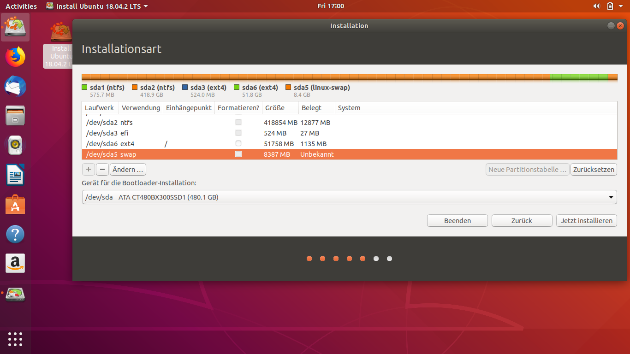Open the clipboard-style system tray icon
The height and width of the screenshot is (354, 630).
click(610, 6)
